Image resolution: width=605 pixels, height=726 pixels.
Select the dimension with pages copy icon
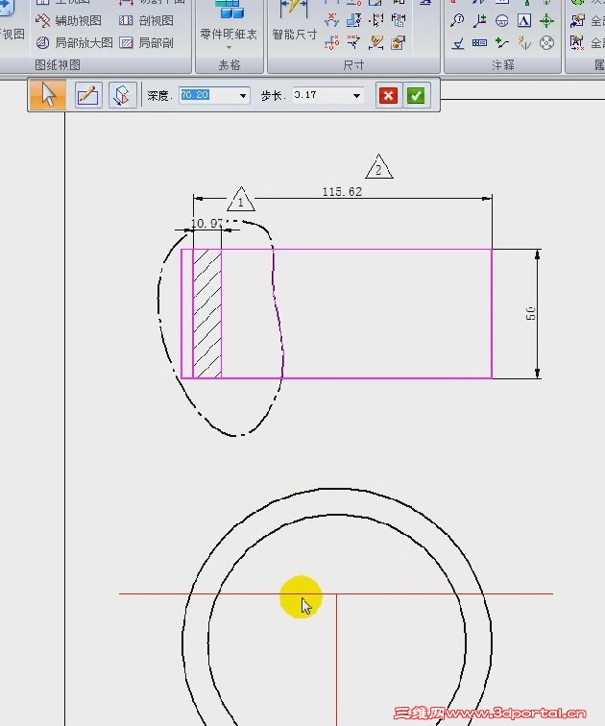[399, 20]
